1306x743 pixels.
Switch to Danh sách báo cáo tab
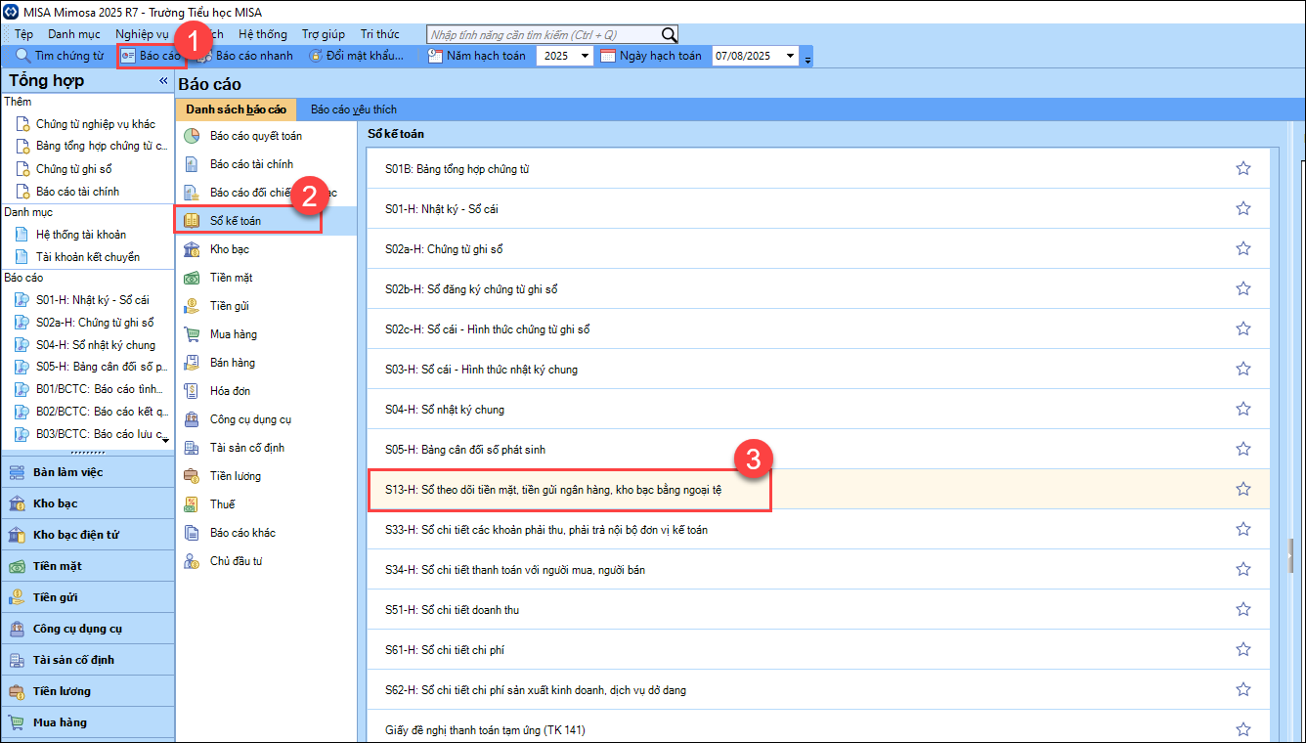[236, 109]
